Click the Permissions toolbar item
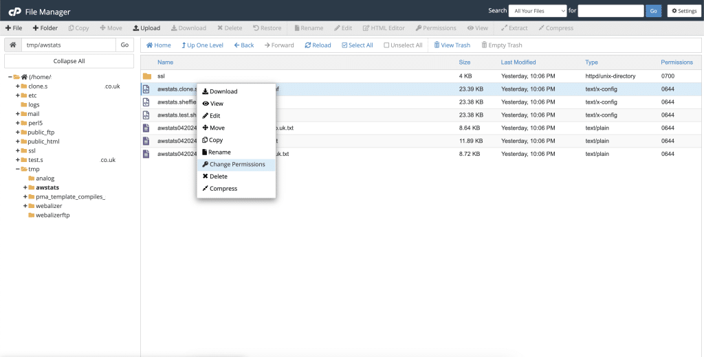This screenshot has height=357, width=704. [x=436, y=28]
